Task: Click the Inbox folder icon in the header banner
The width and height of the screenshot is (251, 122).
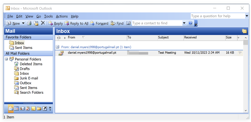Action: (244, 31)
